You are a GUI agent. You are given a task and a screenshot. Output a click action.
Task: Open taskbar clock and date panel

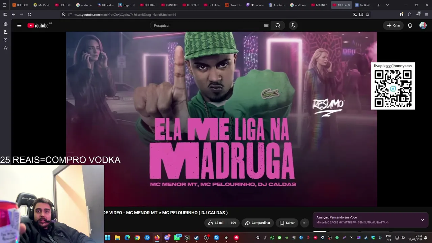click(x=415, y=238)
